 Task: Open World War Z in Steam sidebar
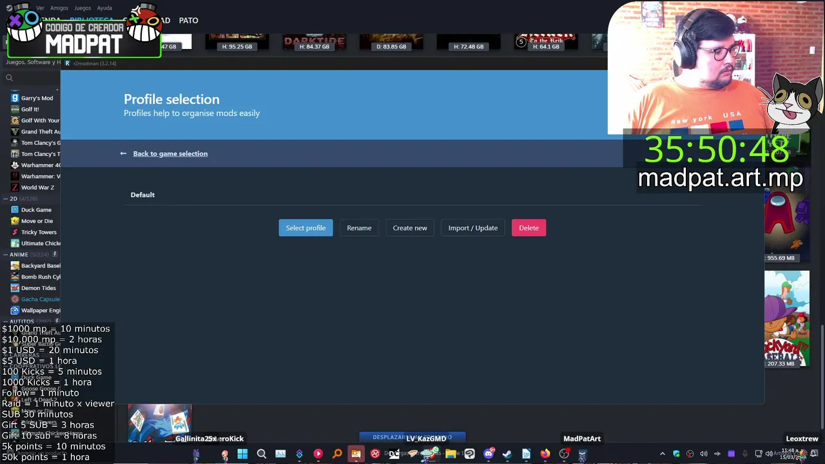point(37,188)
